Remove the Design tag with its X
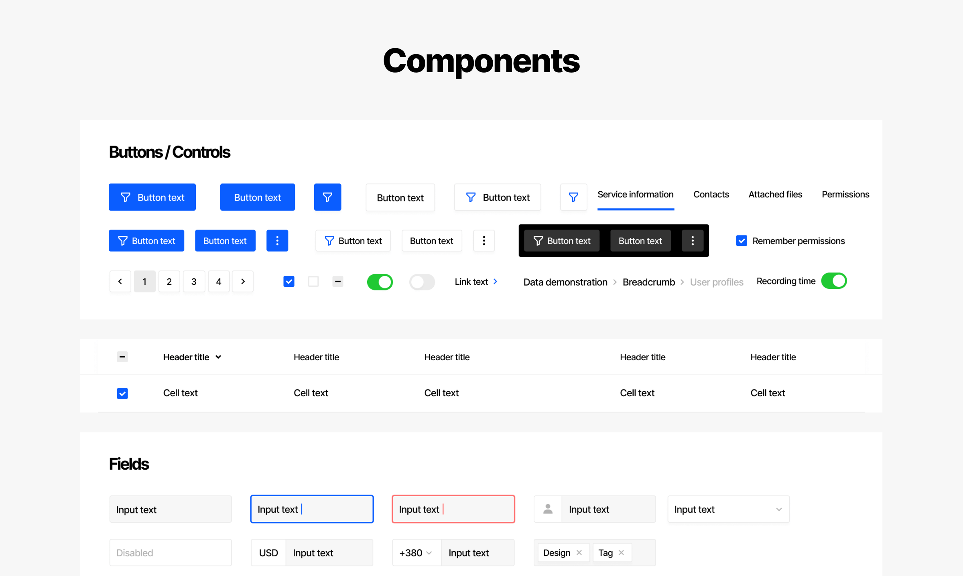 point(579,553)
